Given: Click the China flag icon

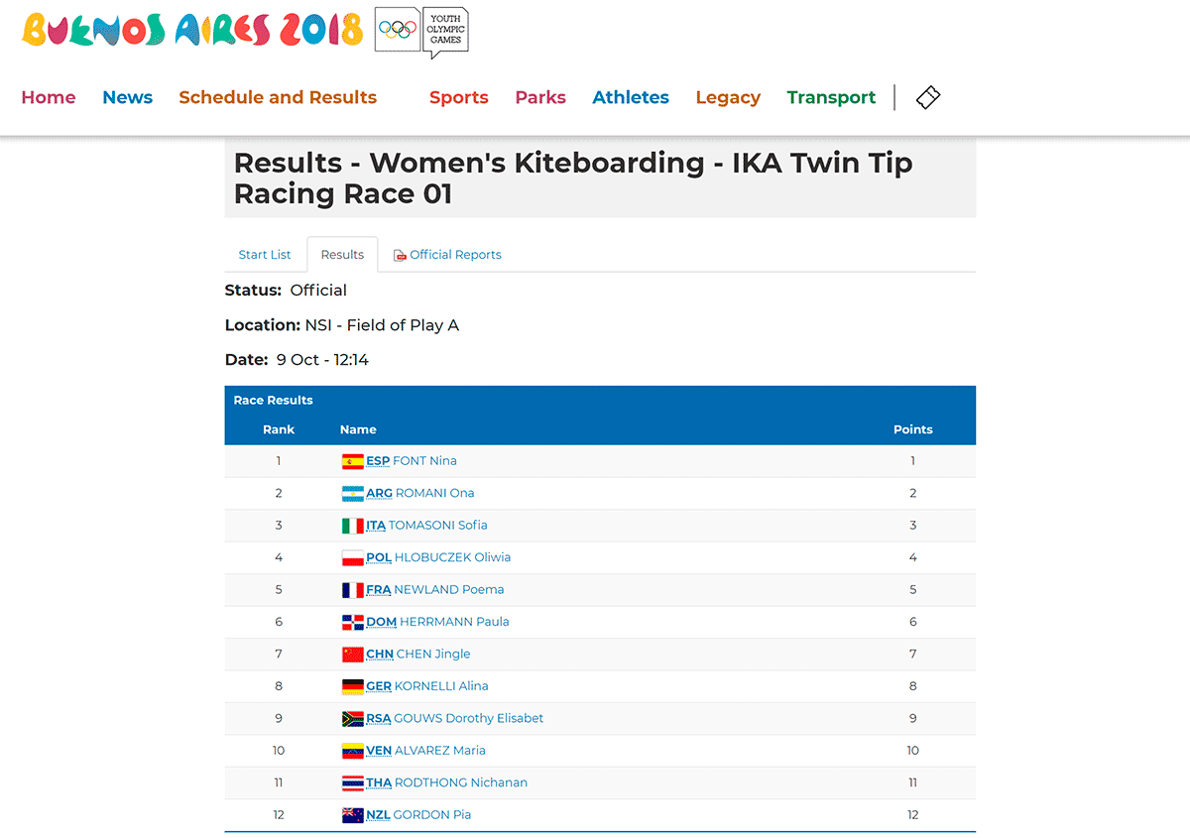Looking at the screenshot, I should coord(352,654).
